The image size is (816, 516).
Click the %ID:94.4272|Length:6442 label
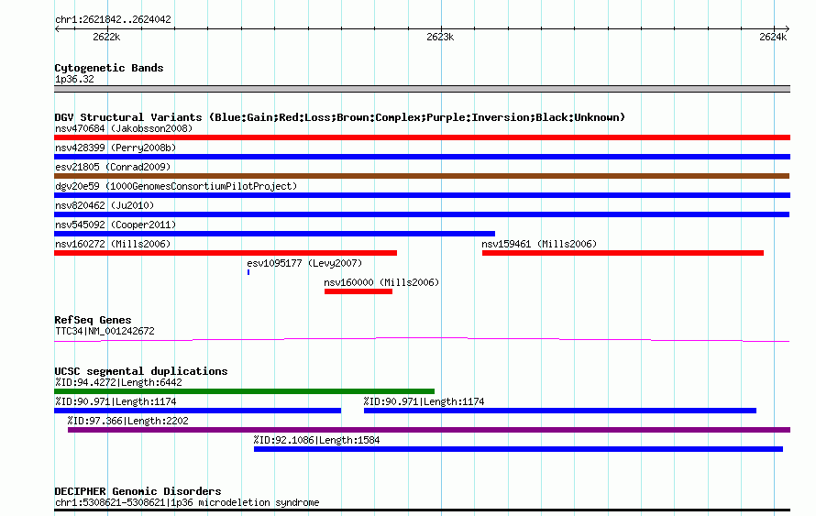tap(118, 383)
